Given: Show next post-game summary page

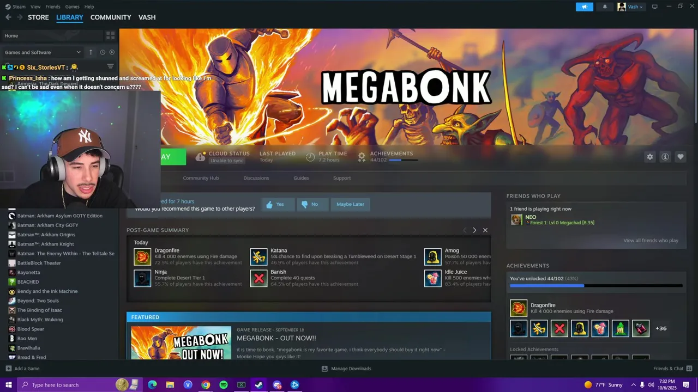Looking at the screenshot, I should coord(474,230).
